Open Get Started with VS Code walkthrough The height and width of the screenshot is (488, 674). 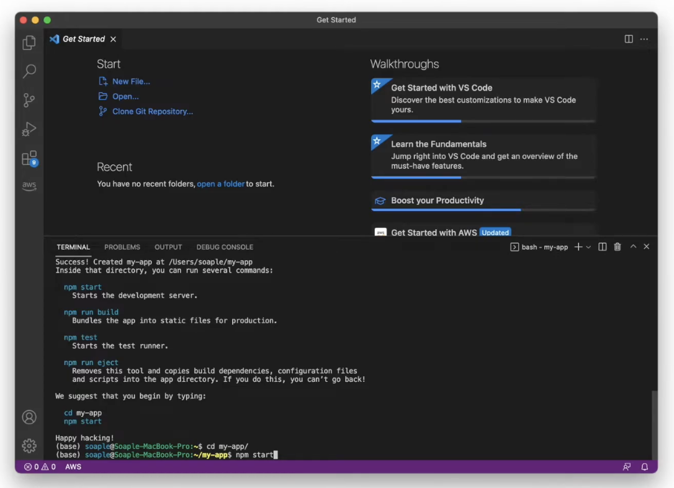coord(483,100)
